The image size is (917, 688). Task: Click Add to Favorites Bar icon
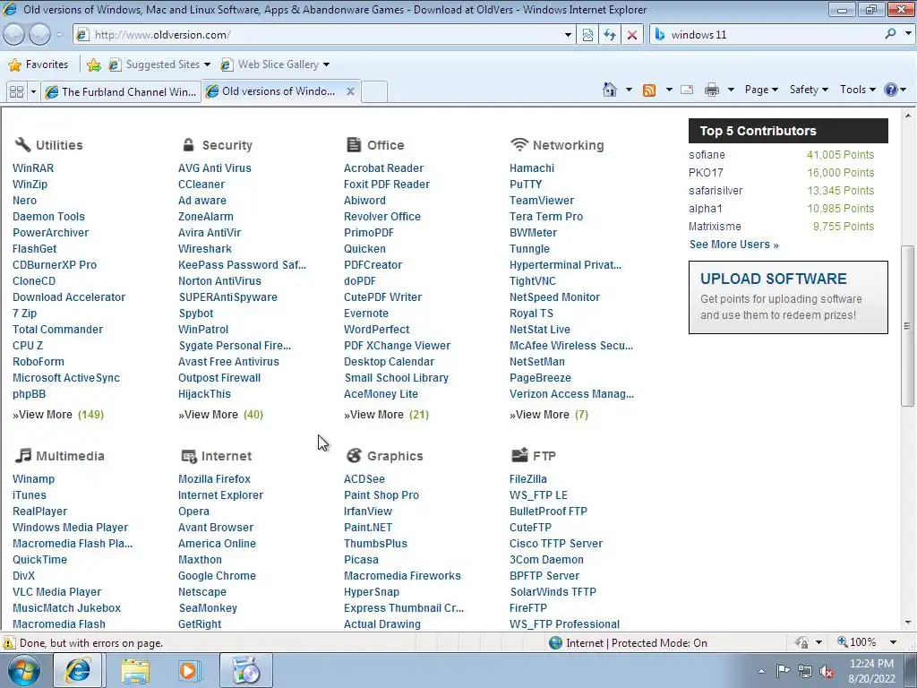click(93, 64)
